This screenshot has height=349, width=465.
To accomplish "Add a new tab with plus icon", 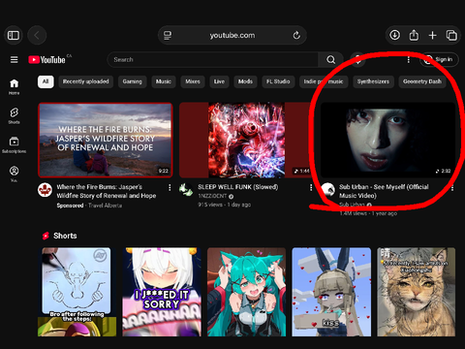I will coord(432,35).
